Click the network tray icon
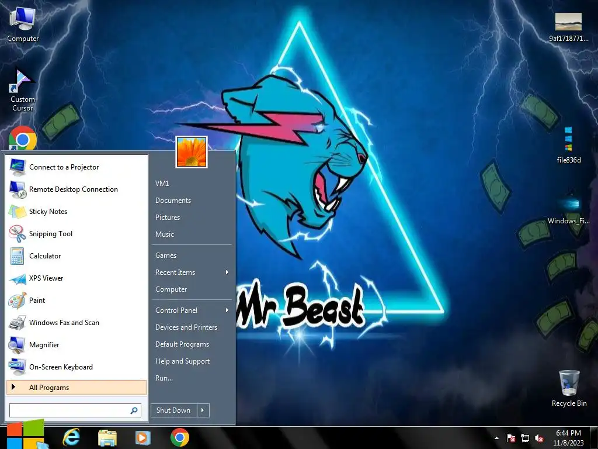 pyautogui.click(x=525, y=438)
